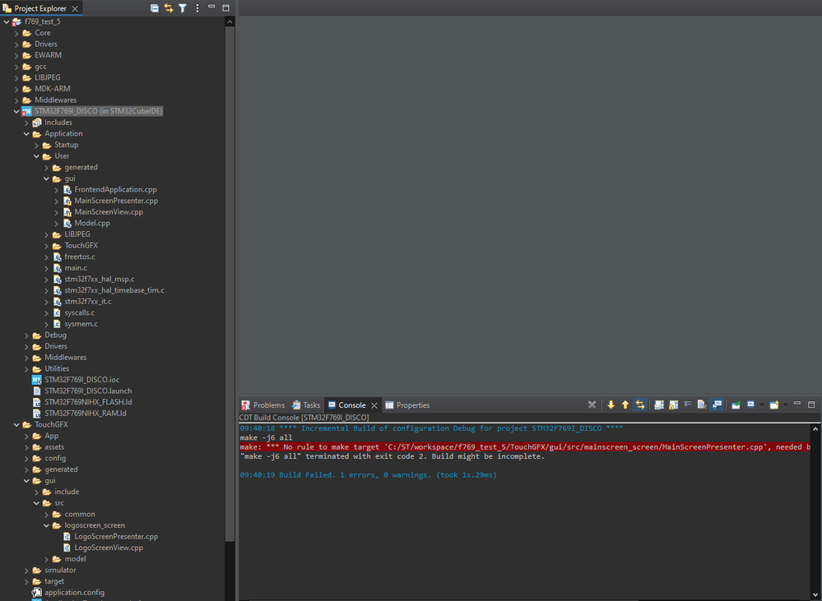Collapse the Application folder
This screenshot has width=822, height=601.
(x=26, y=134)
